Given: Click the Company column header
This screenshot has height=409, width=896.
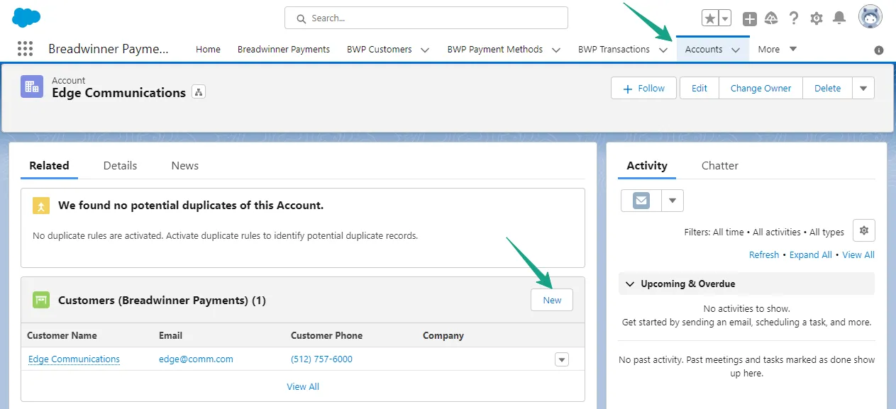Looking at the screenshot, I should click(443, 336).
